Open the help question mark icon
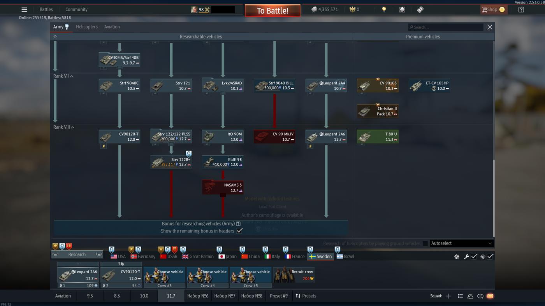Image resolution: width=545 pixels, height=306 pixels. tap(521, 10)
